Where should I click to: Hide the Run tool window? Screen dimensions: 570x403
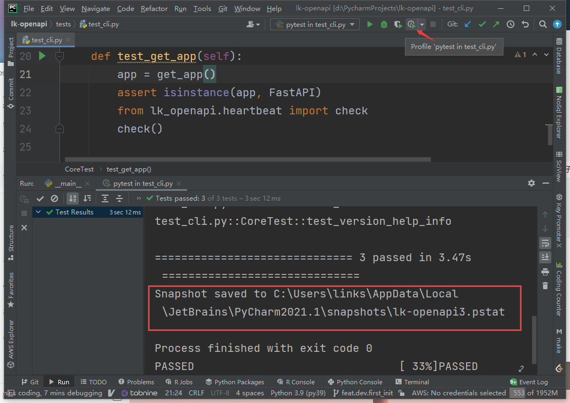pos(545,183)
